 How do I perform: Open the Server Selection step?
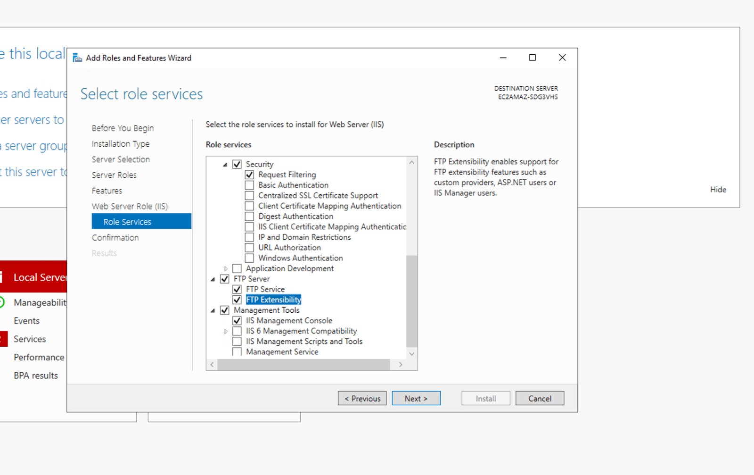click(121, 159)
